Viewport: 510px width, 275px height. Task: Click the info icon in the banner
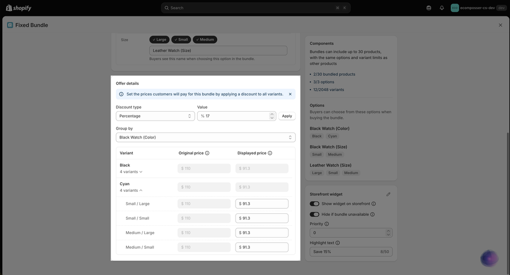coord(122,94)
